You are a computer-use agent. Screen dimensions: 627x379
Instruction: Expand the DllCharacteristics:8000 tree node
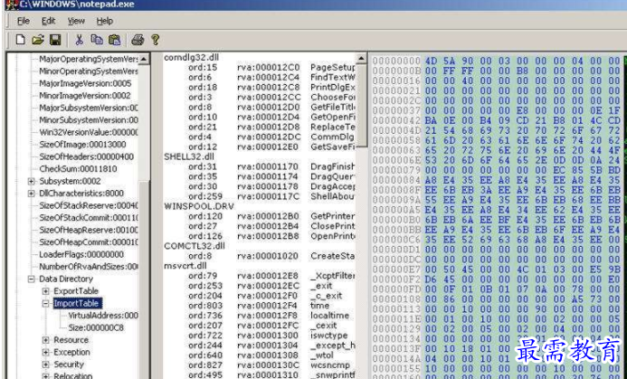[x=31, y=194]
